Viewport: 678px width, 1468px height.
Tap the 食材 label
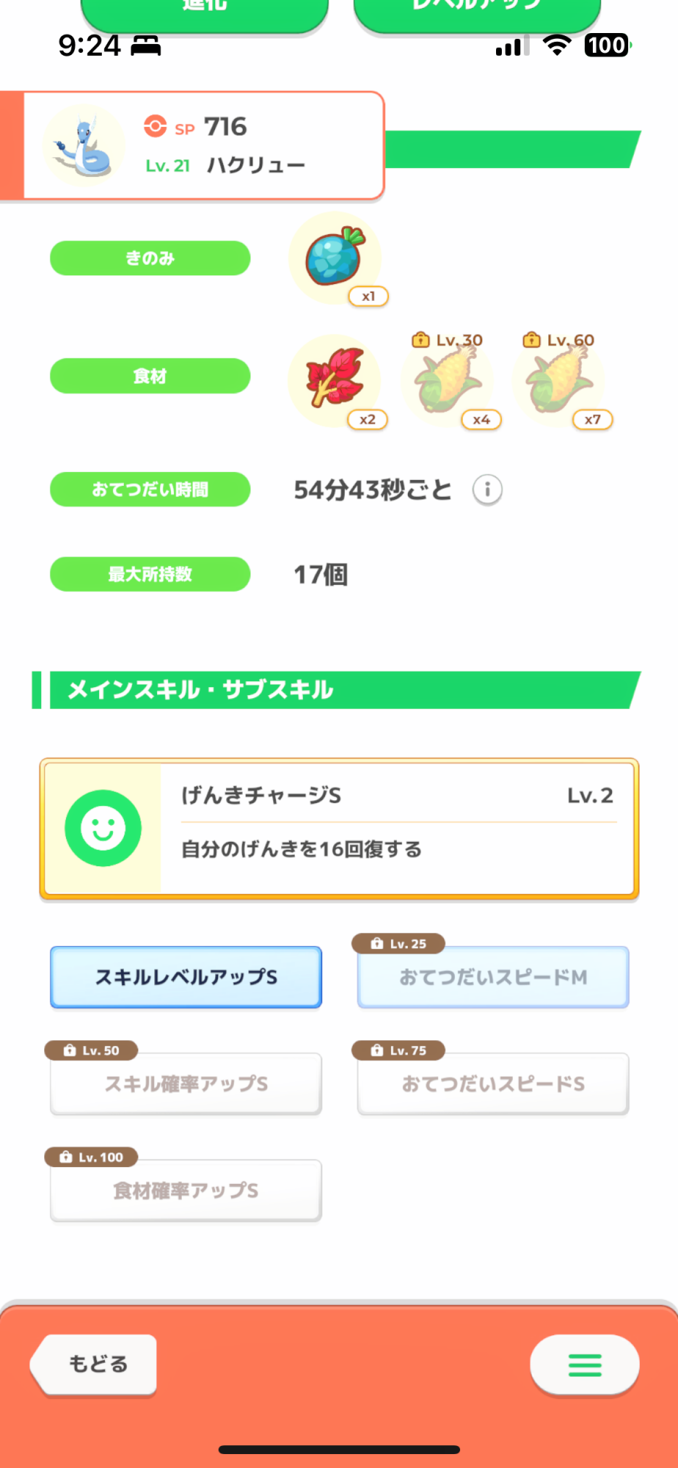click(150, 376)
